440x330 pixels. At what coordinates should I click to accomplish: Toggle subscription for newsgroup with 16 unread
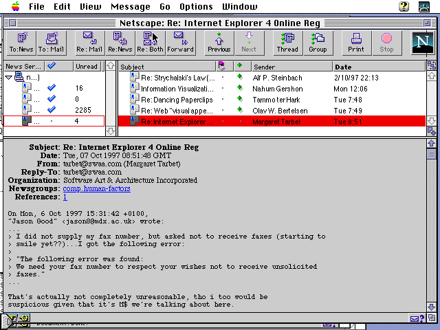[x=52, y=88]
